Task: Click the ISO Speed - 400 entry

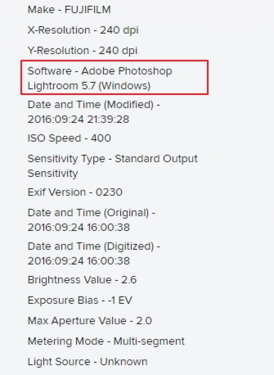Action: point(69,138)
